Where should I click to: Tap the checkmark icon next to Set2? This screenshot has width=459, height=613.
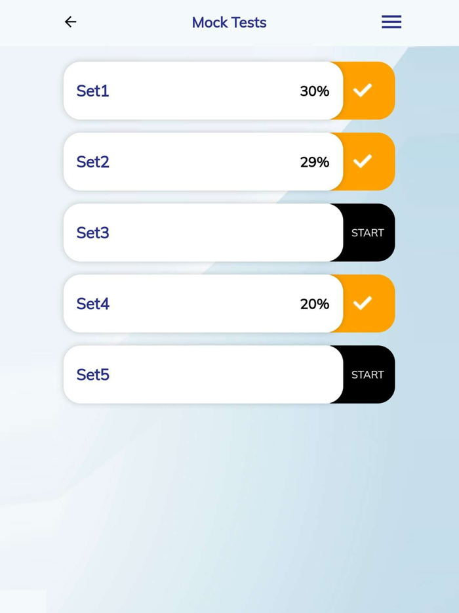(363, 161)
